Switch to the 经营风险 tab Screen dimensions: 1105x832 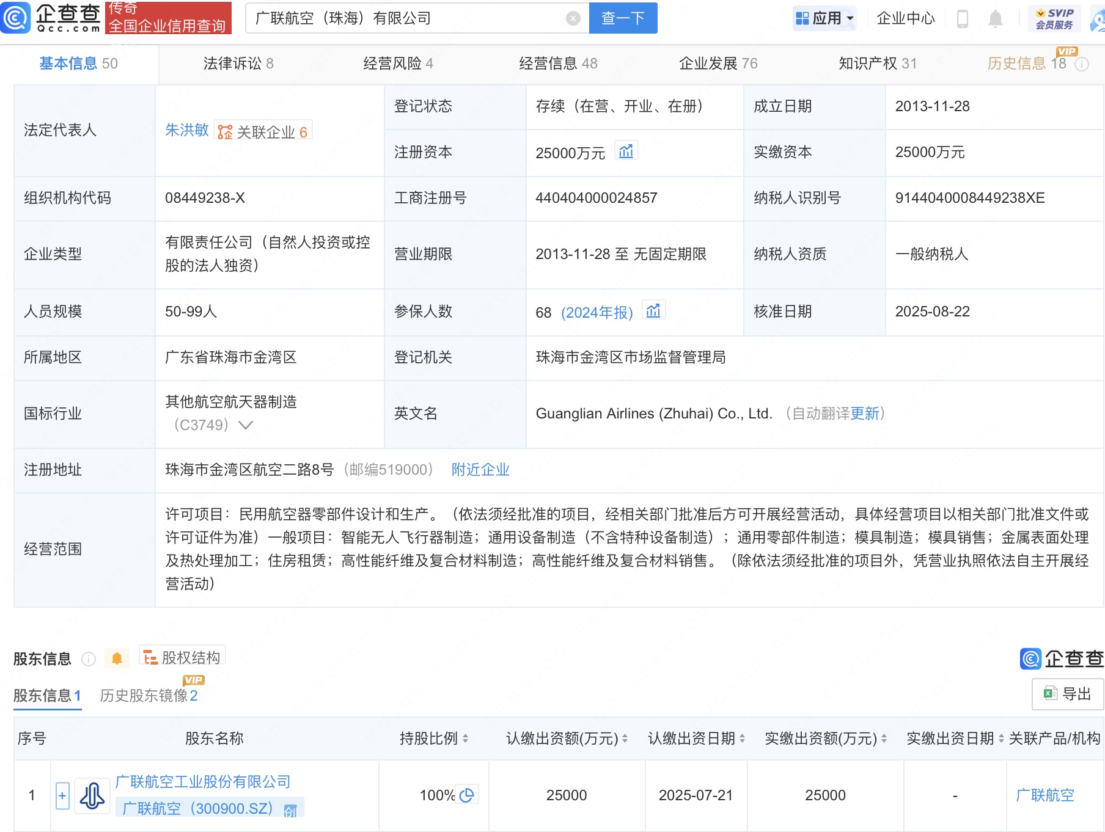[x=398, y=64]
